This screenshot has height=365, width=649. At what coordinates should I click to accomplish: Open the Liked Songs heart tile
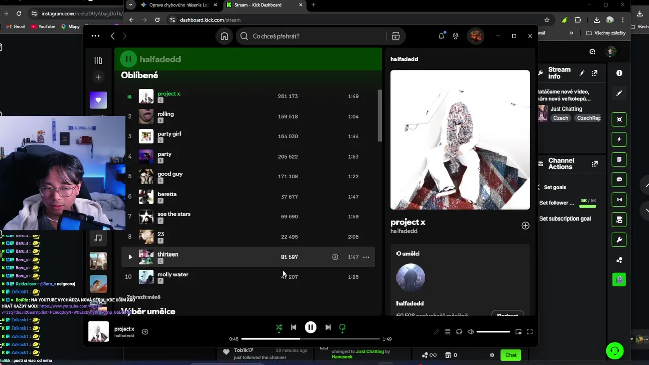[x=98, y=100]
